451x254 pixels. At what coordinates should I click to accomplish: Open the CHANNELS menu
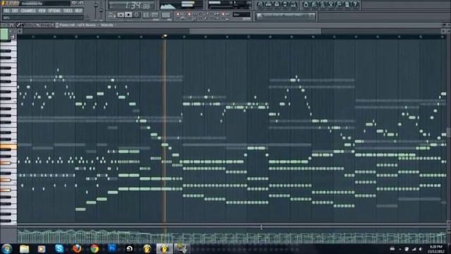28,11
